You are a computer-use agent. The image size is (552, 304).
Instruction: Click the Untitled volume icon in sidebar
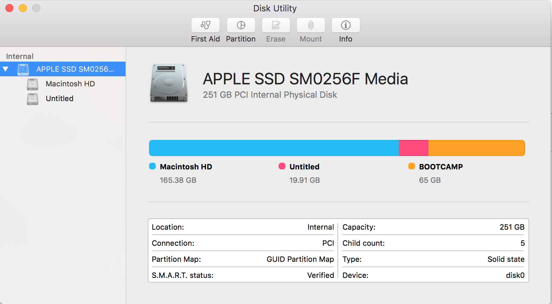(x=33, y=99)
